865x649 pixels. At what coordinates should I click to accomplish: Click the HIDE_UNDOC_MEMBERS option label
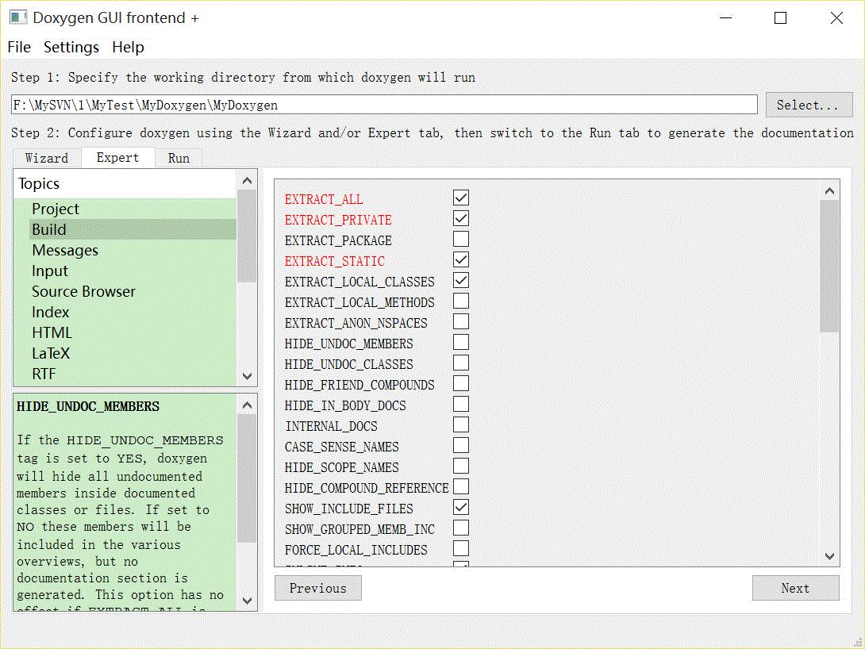[348, 344]
